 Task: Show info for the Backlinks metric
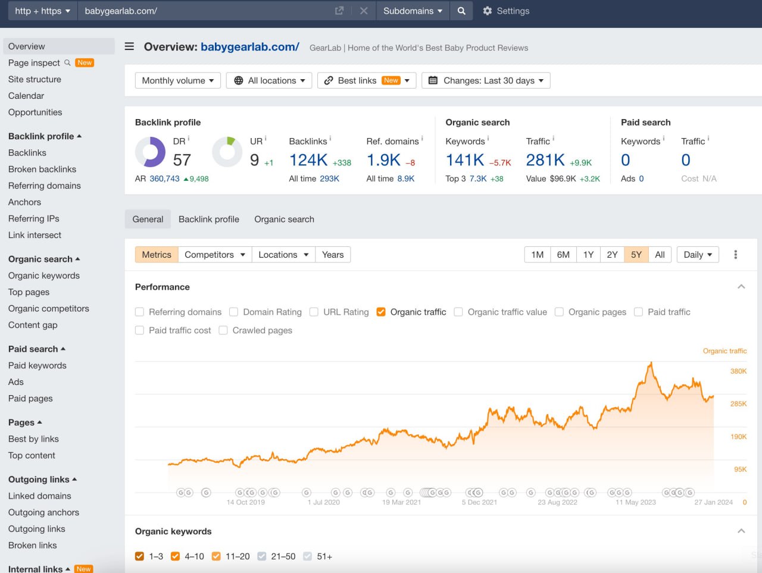[330, 139]
